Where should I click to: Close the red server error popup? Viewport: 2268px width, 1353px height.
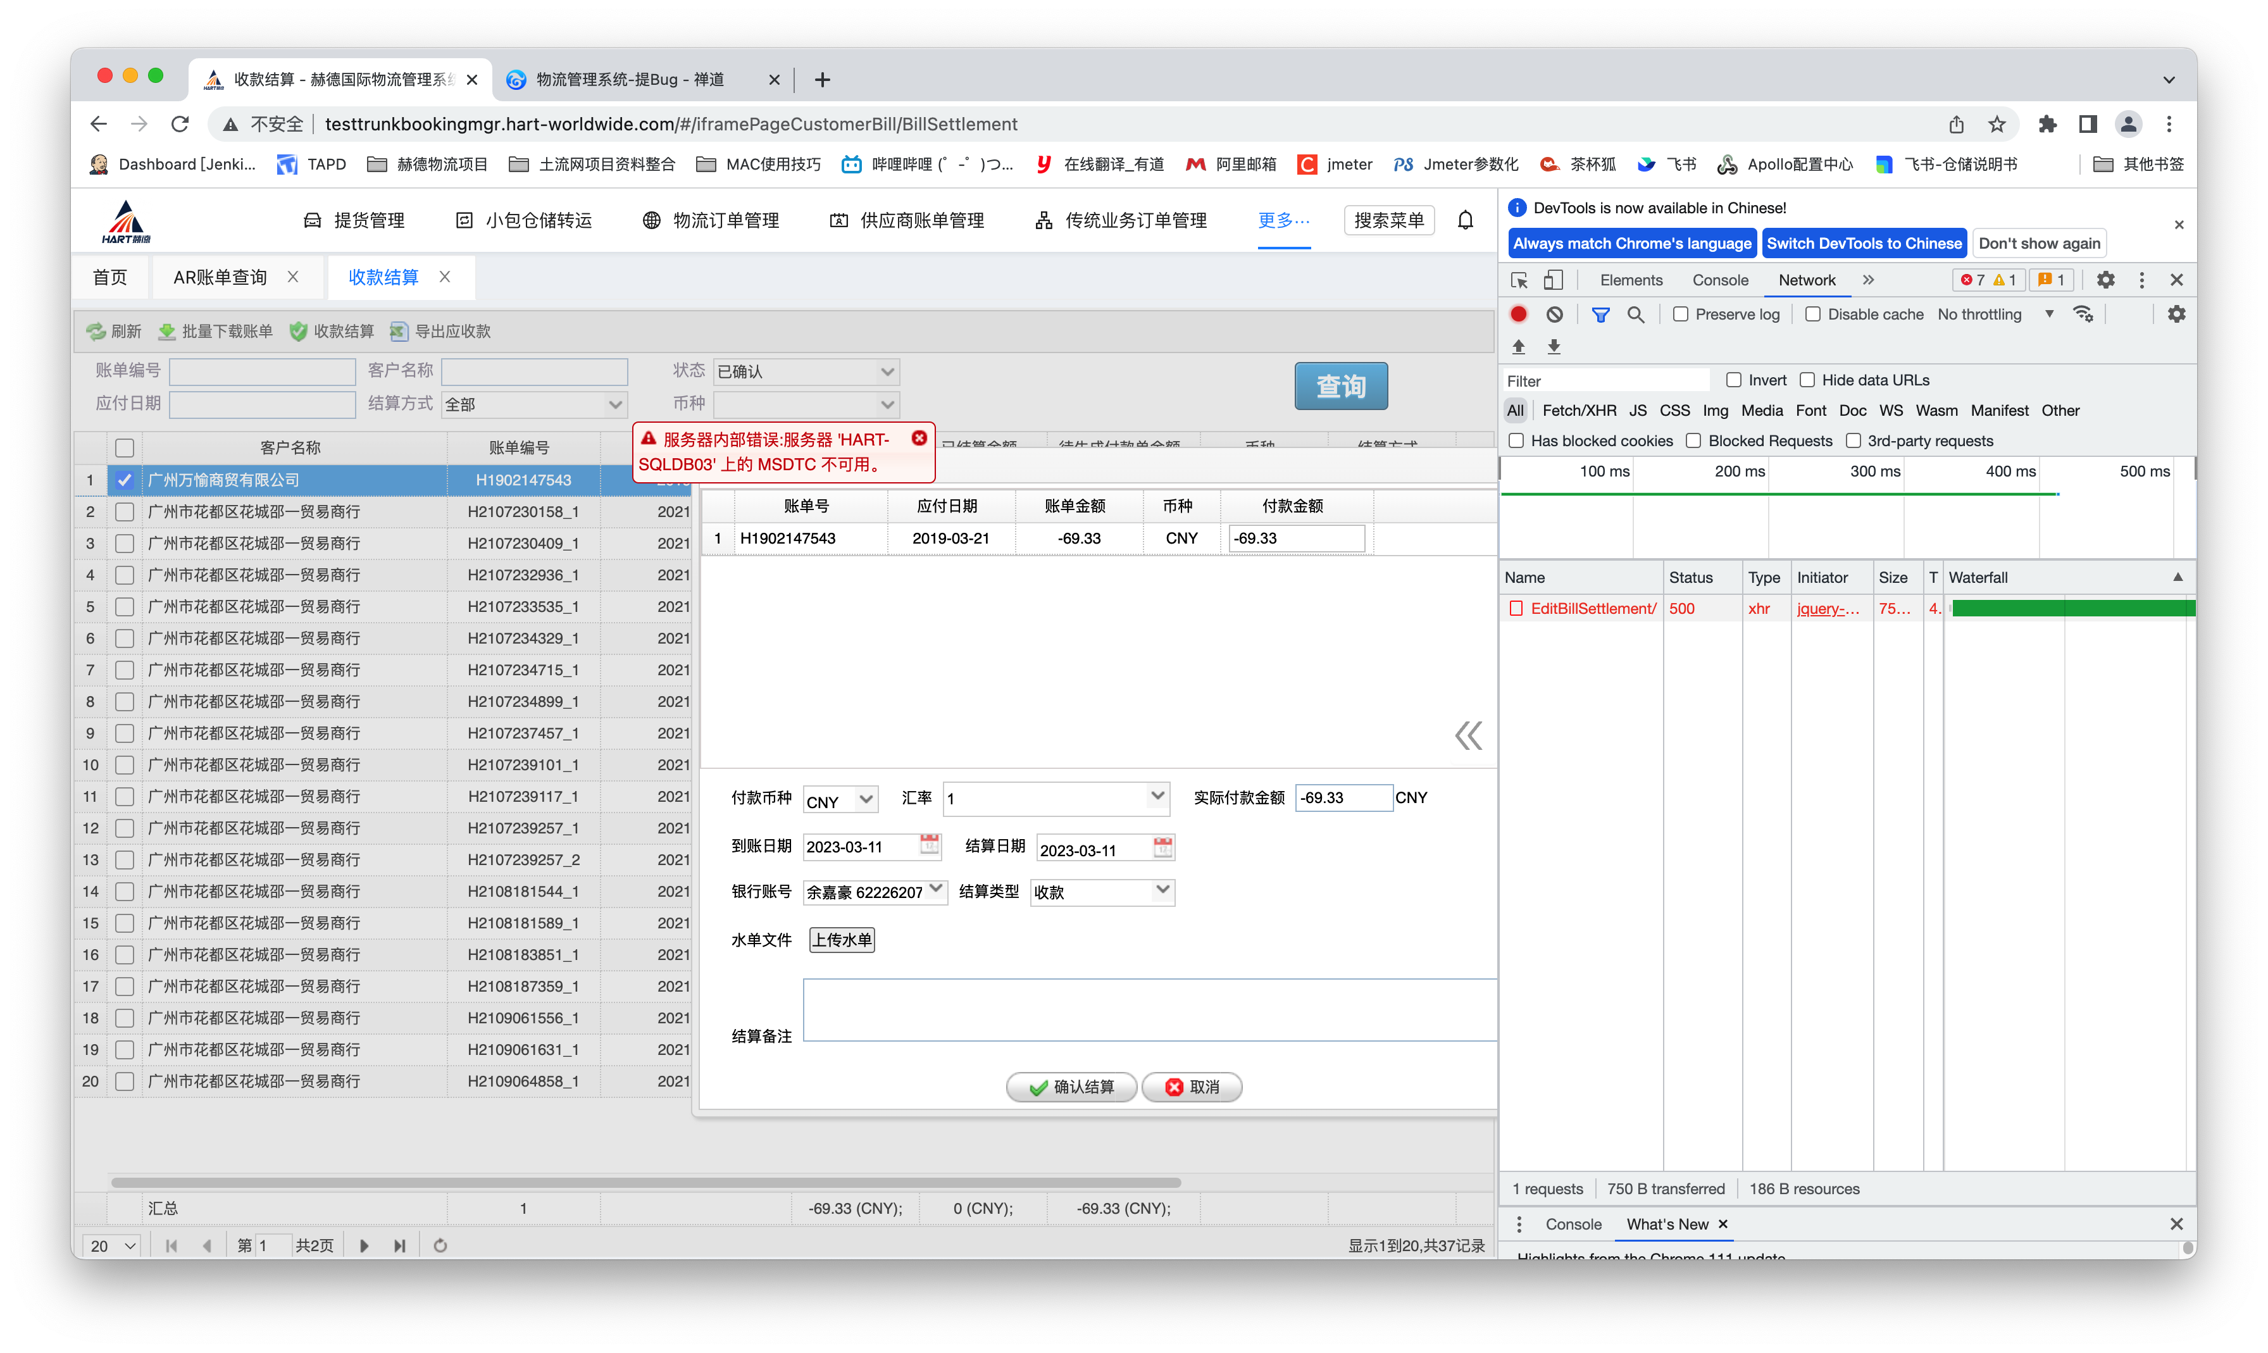919,438
